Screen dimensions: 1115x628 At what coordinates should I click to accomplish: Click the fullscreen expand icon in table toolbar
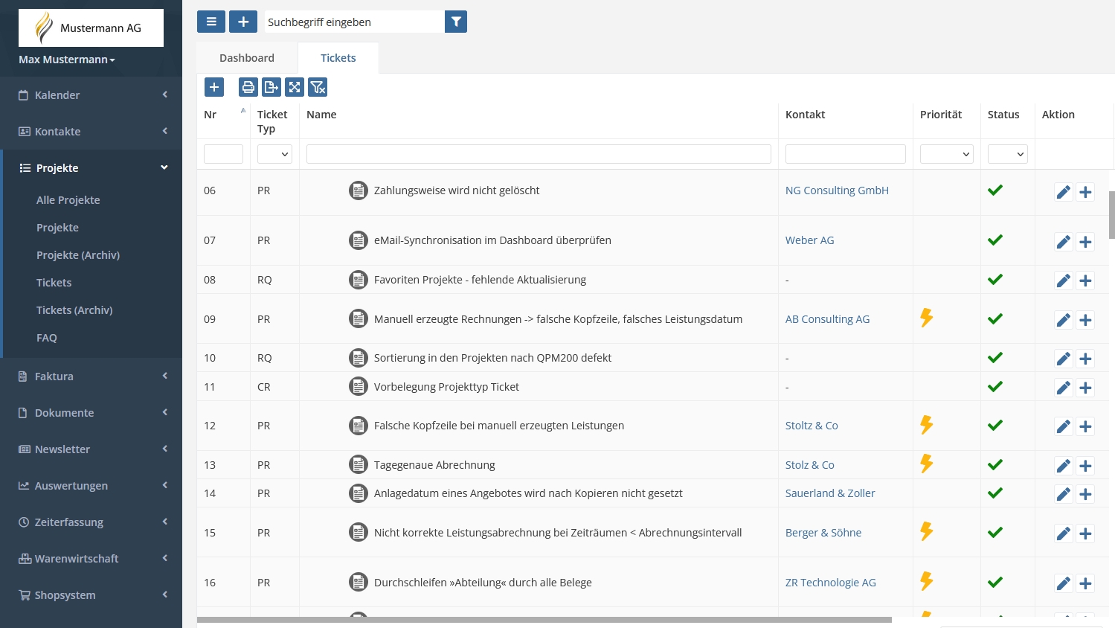tap(295, 88)
